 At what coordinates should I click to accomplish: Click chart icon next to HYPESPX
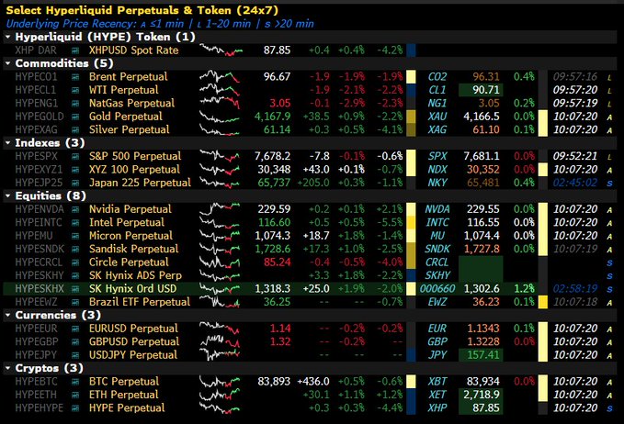point(75,157)
